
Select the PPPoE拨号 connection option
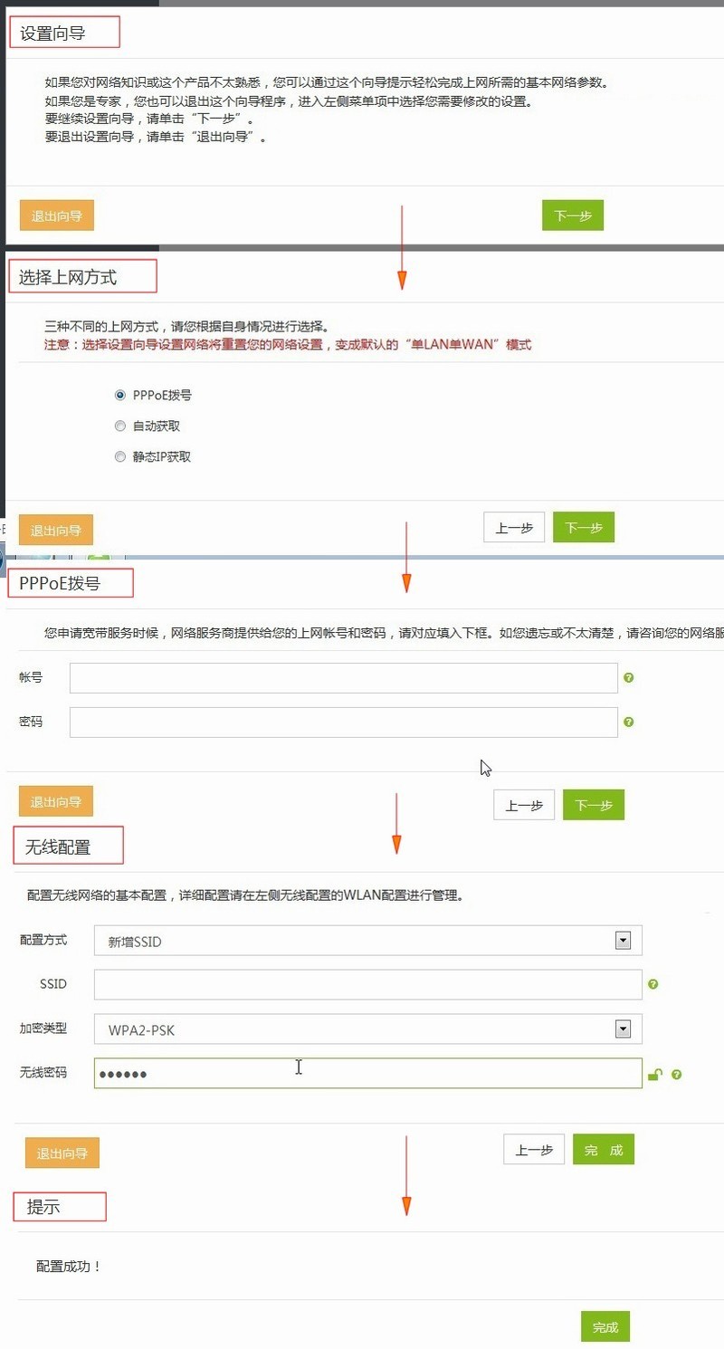click(x=120, y=395)
